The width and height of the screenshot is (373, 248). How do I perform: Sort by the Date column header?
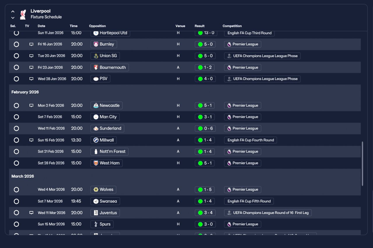click(x=42, y=26)
